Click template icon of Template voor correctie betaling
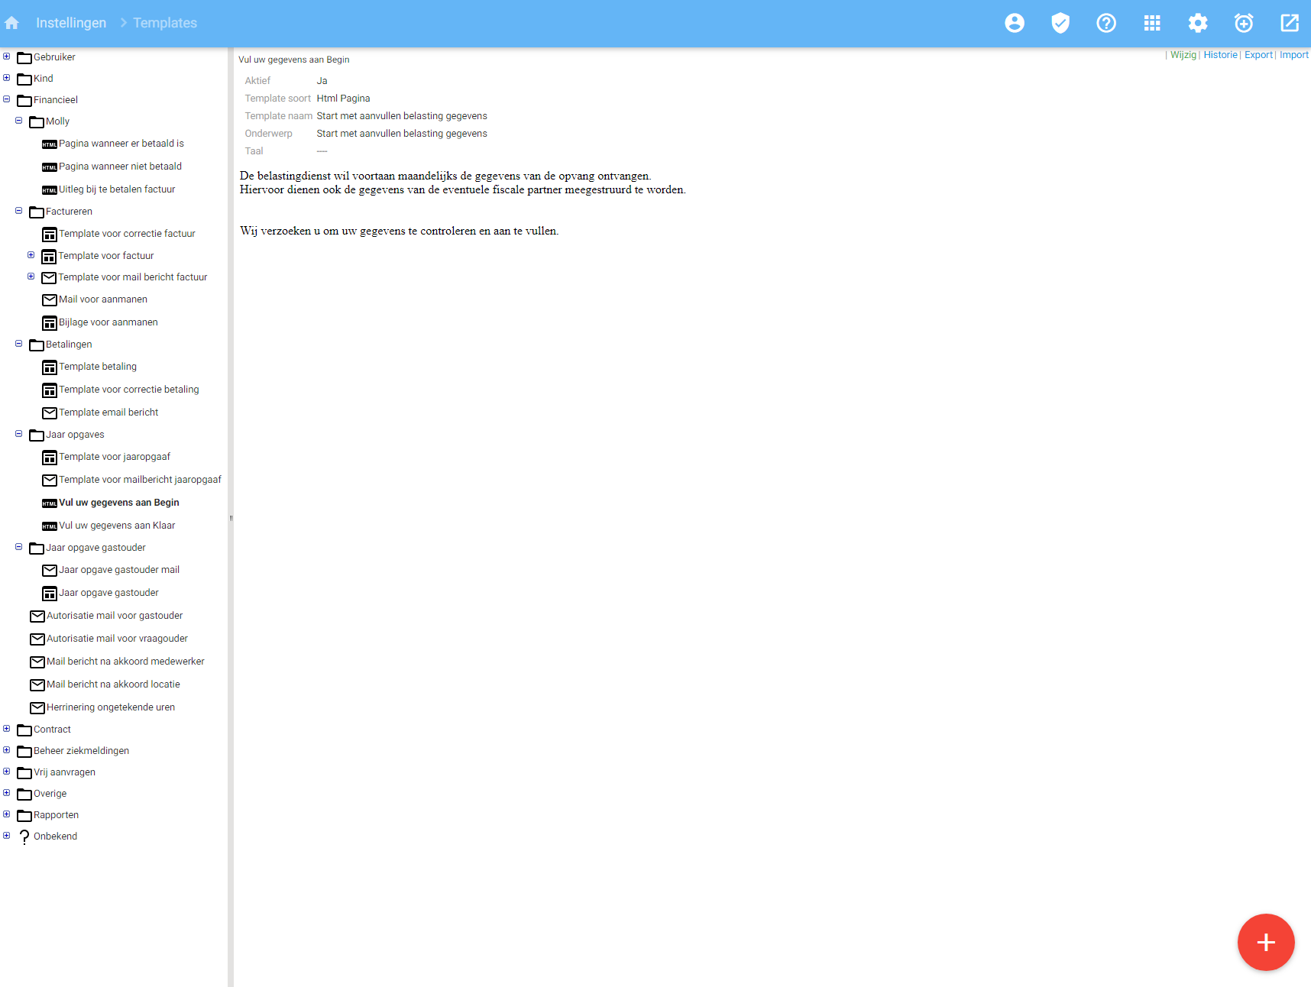This screenshot has width=1311, height=987. tap(50, 390)
